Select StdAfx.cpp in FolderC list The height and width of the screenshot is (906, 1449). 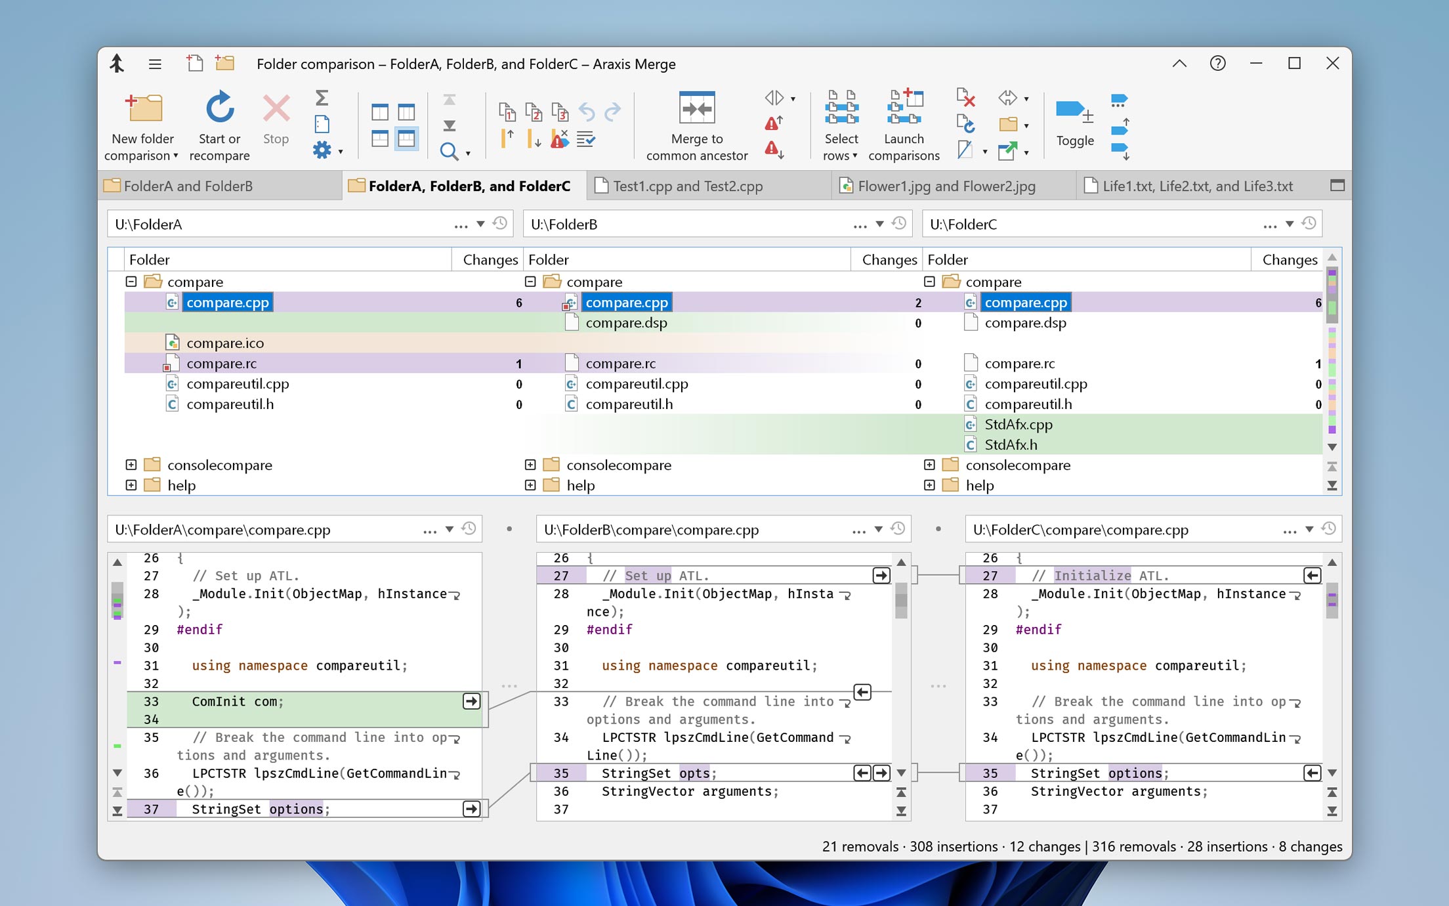pos(1018,425)
